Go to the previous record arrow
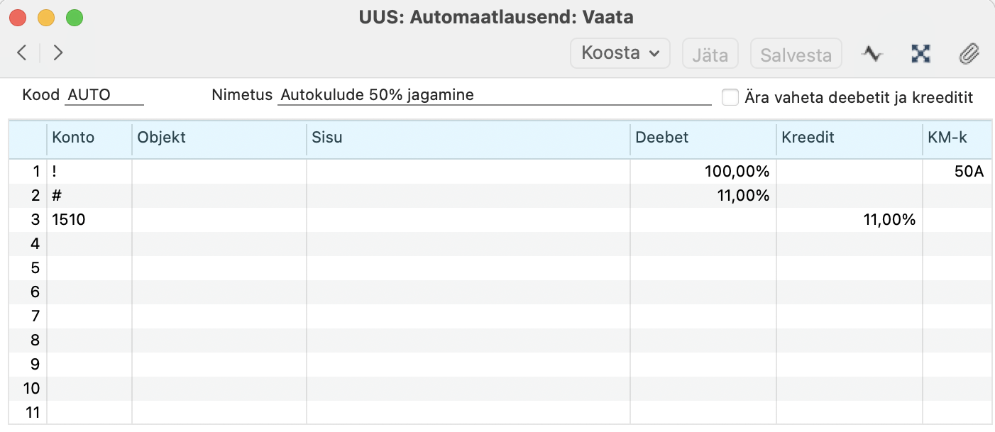This screenshot has width=995, height=432. 23,52
